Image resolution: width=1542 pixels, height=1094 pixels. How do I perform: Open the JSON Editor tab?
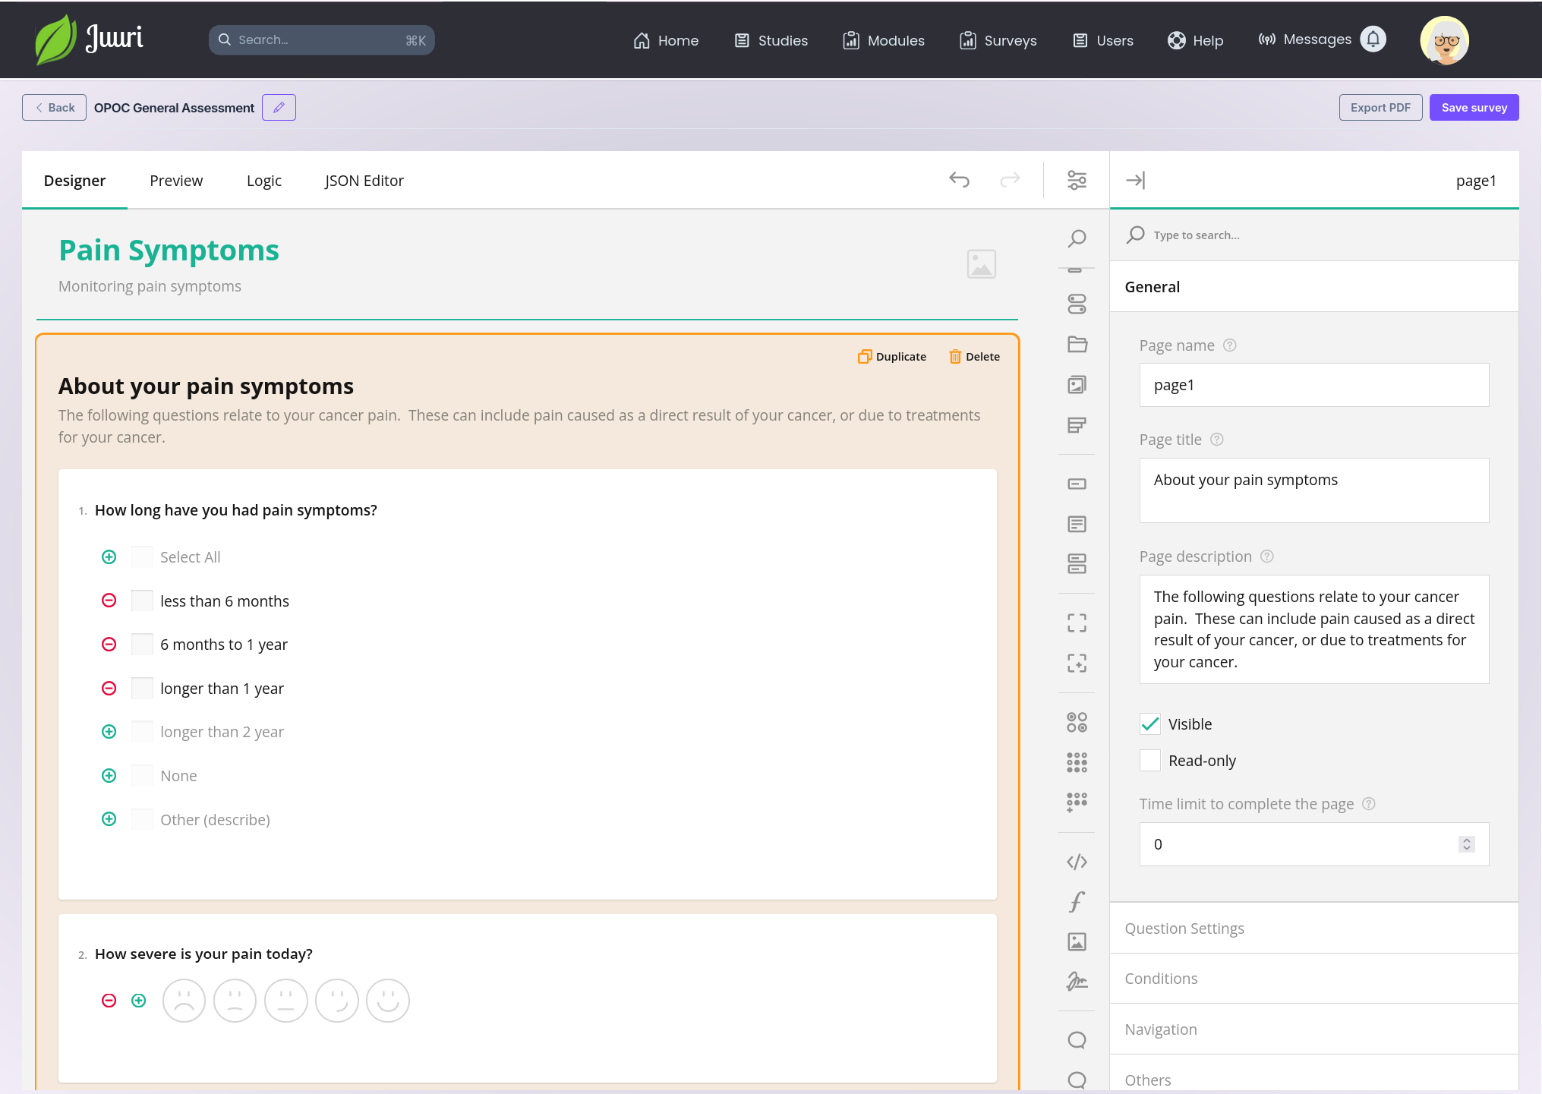point(364,181)
